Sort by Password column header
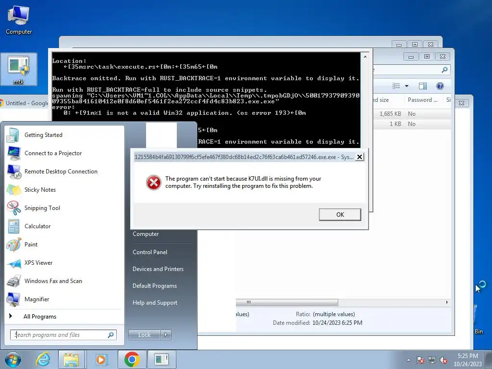Viewport: 492px width, 369px height. 422,100
